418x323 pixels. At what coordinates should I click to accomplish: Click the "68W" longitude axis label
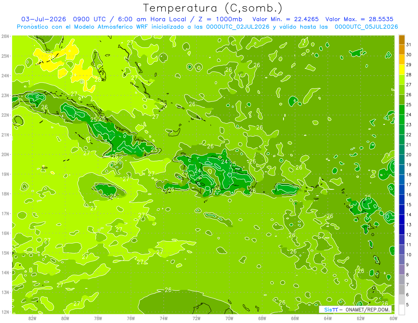262,318
